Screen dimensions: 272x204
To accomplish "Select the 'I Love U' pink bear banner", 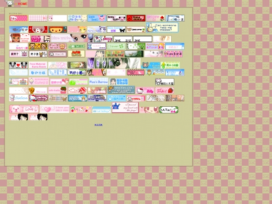I will coord(24,109).
